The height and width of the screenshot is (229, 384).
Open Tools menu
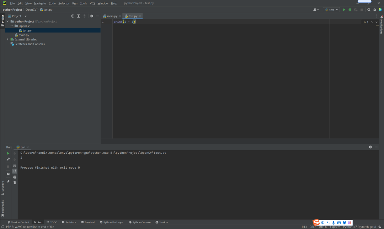(x=83, y=3)
